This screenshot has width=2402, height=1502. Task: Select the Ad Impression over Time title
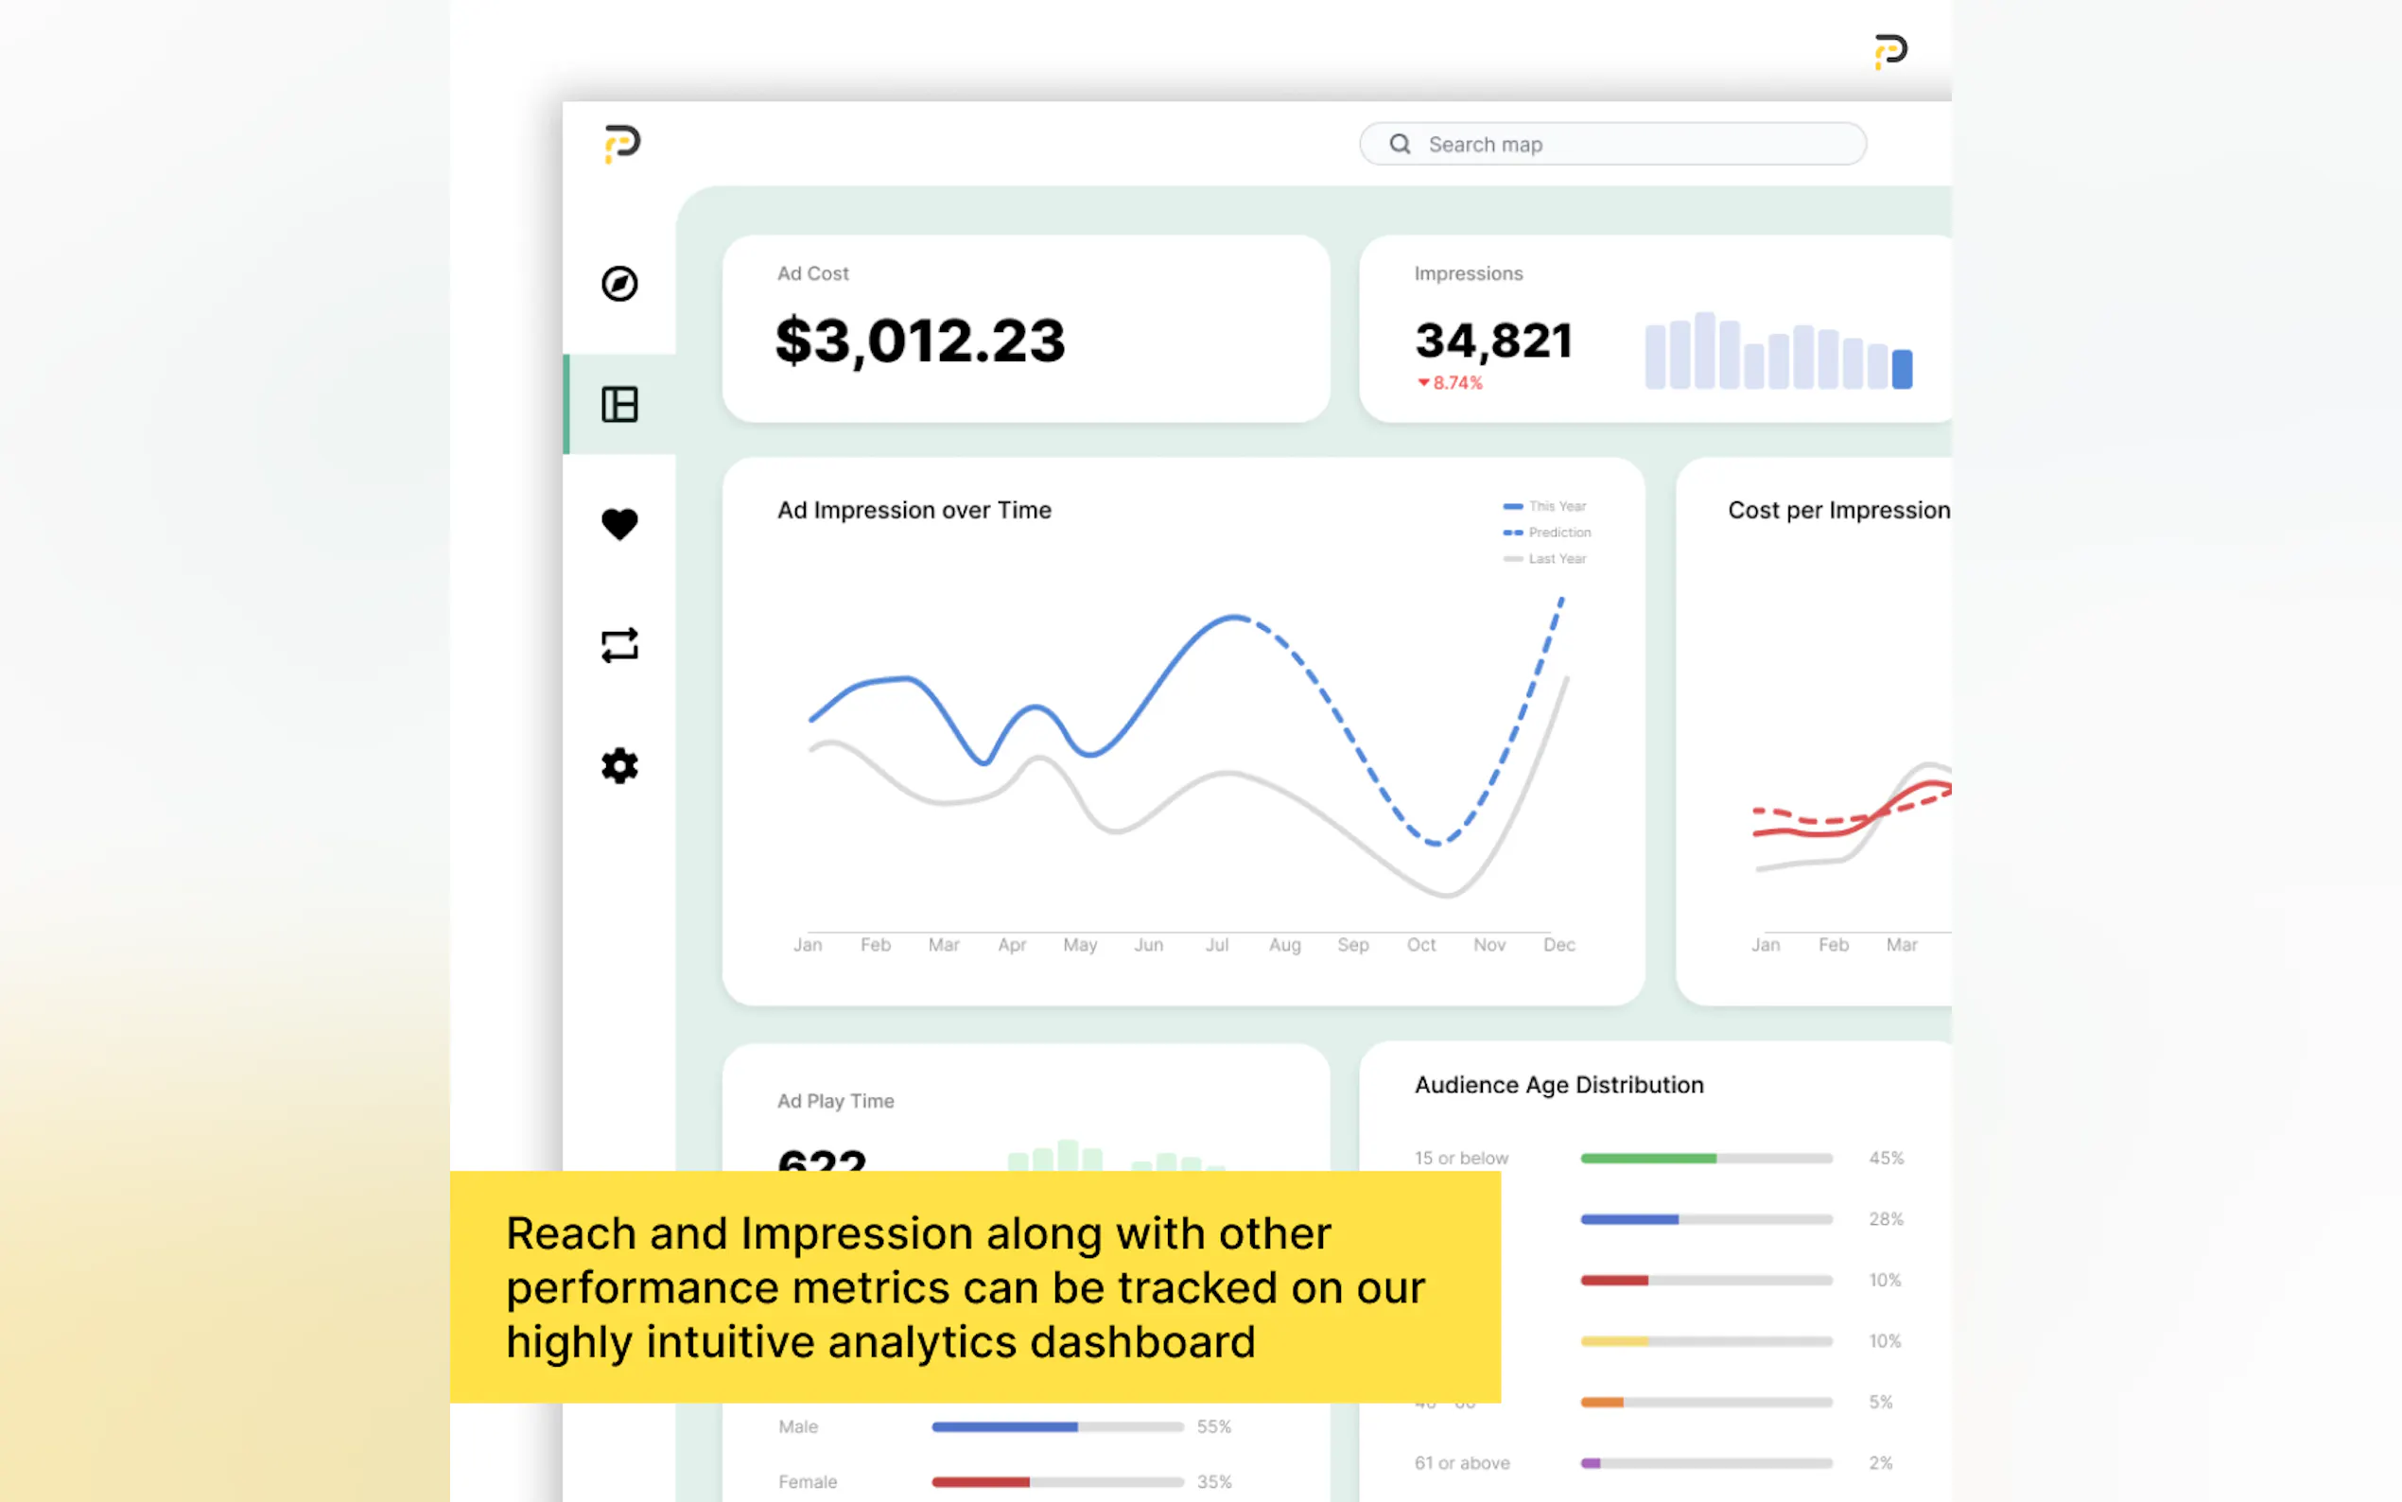click(x=914, y=511)
